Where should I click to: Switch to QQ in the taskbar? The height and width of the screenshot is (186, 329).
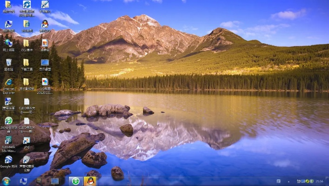click(91, 181)
